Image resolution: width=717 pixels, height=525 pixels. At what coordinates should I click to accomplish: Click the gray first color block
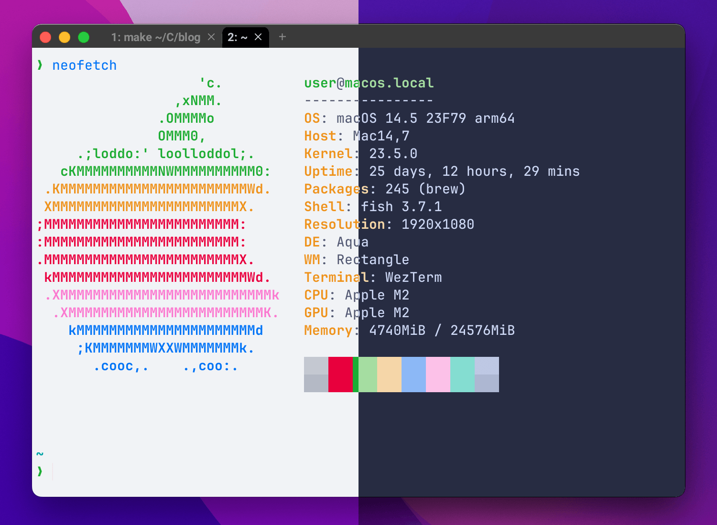[316, 375]
